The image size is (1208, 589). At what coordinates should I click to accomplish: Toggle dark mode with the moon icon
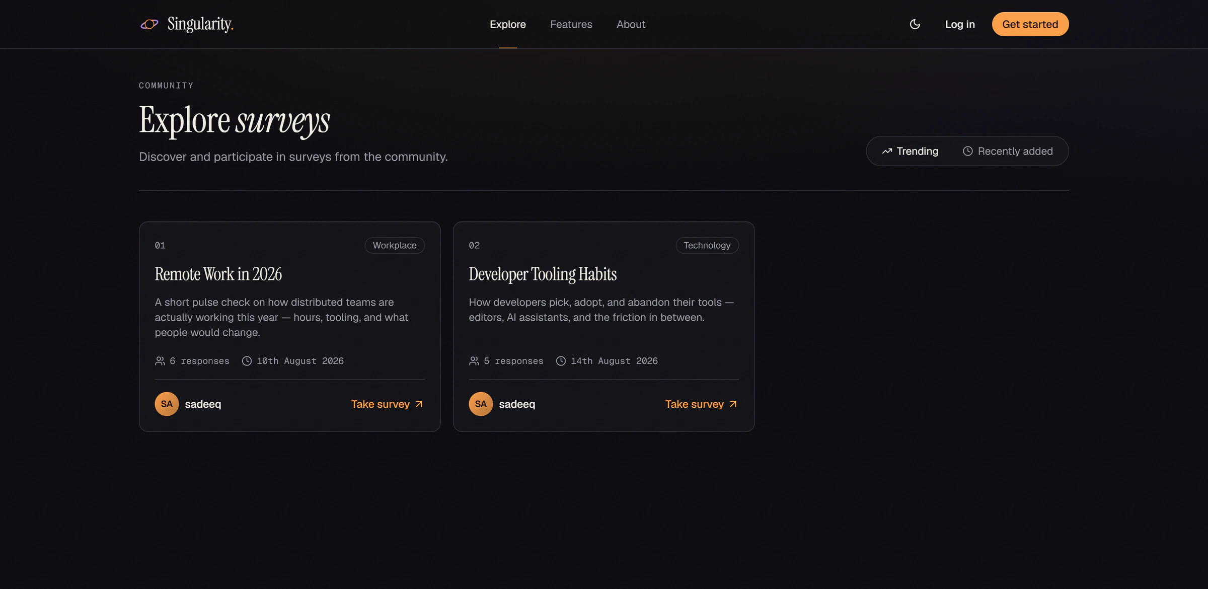click(915, 24)
